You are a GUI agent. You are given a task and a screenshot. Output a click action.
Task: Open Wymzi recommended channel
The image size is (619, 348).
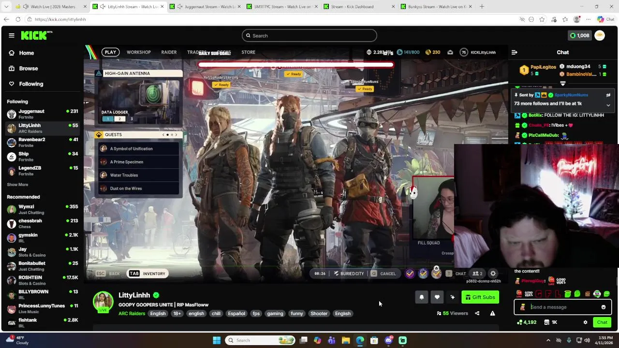[43, 209]
